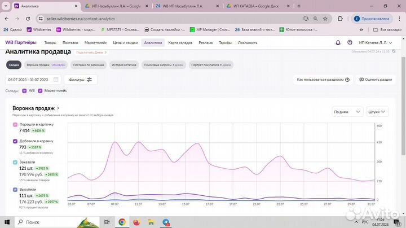Expand the Штуки units dropdown

[381, 112]
